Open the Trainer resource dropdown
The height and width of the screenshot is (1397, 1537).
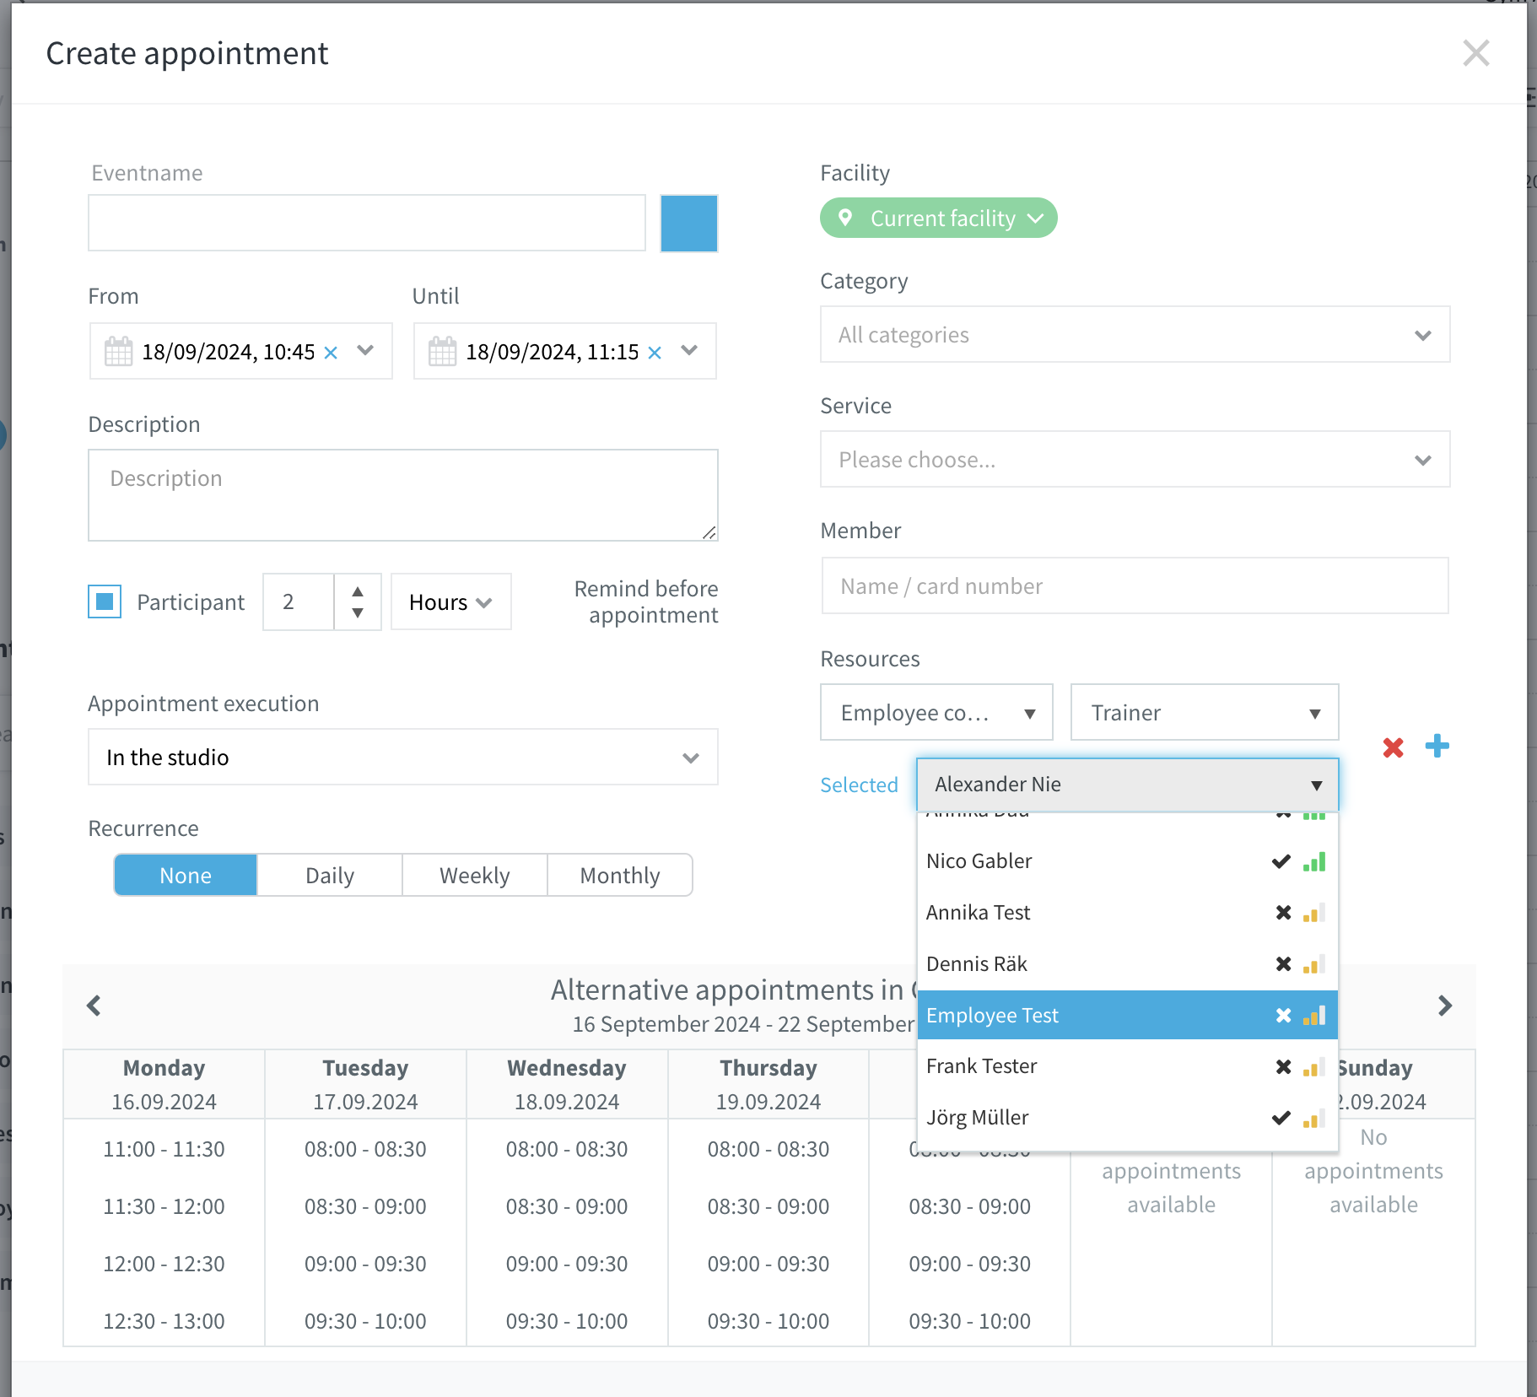click(1205, 712)
